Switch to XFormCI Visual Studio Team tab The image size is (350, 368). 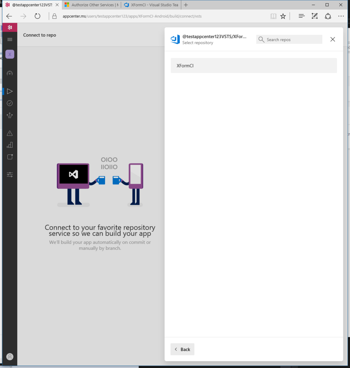pyautogui.click(x=151, y=5)
